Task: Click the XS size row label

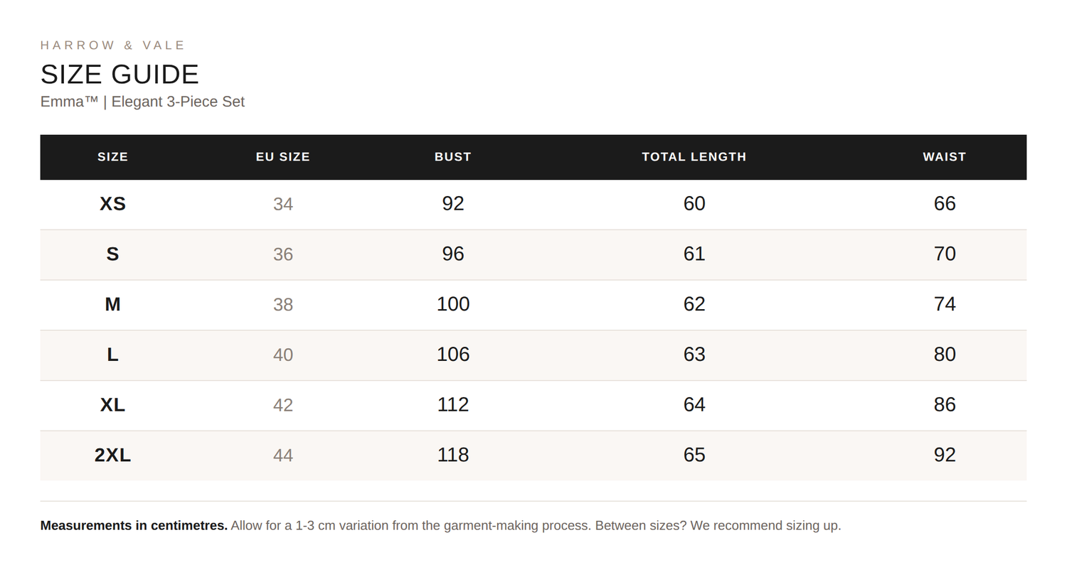Action: [x=112, y=204]
